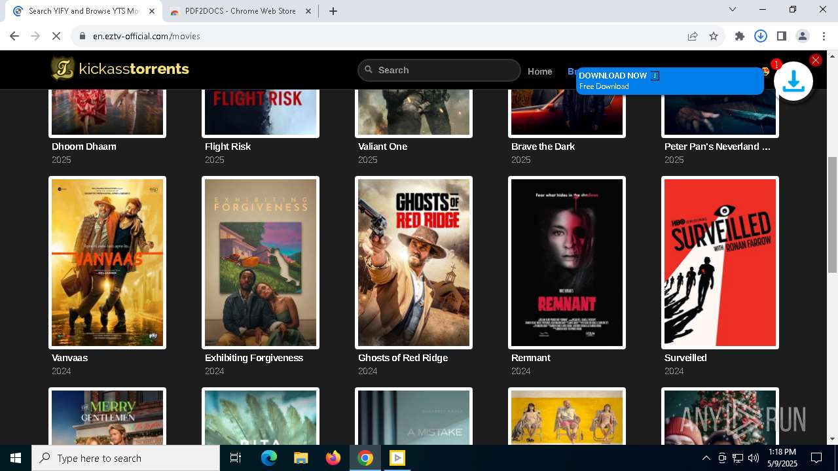The width and height of the screenshot is (838, 471).
Task: Click the Brave the Dark title link
Action: [543, 147]
